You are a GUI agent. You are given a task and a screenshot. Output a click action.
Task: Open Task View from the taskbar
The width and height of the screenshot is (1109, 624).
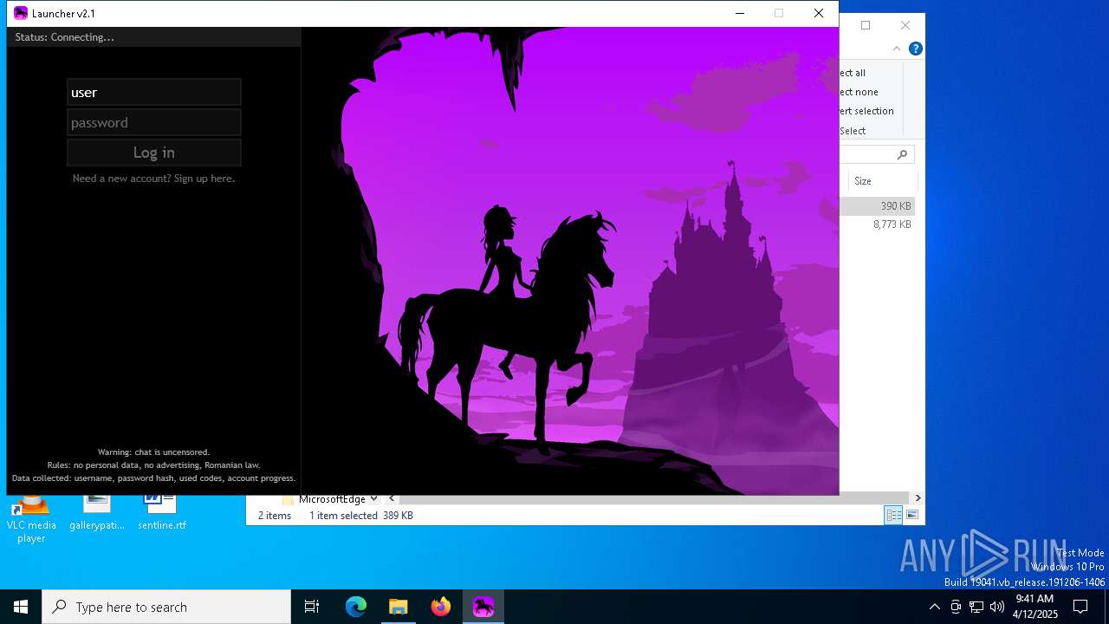pyautogui.click(x=312, y=607)
